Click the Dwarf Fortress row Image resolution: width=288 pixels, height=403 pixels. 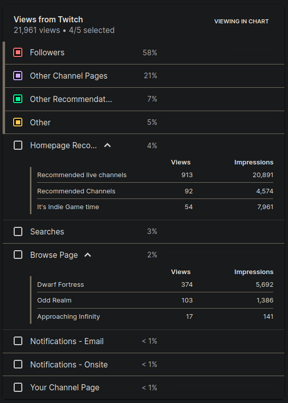pos(155,285)
